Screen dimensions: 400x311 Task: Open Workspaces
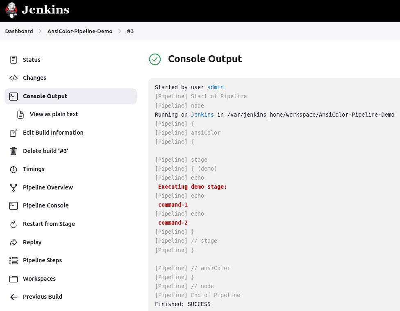[x=70, y=279]
